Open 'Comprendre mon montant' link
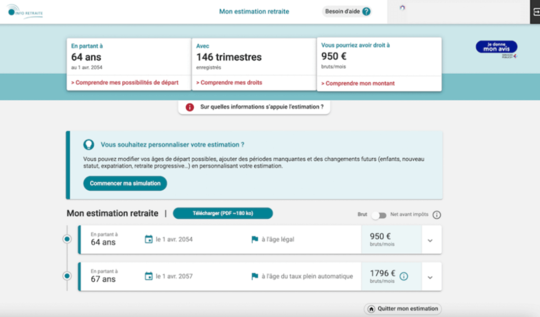 click(358, 83)
